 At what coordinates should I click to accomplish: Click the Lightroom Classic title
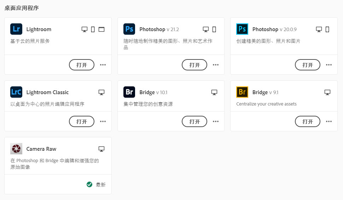[47, 92]
